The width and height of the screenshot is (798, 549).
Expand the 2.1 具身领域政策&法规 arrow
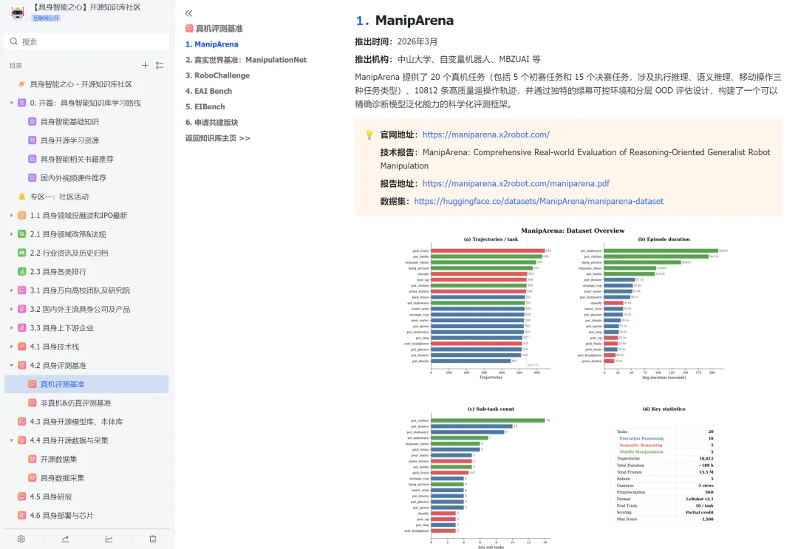click(12, 234)
